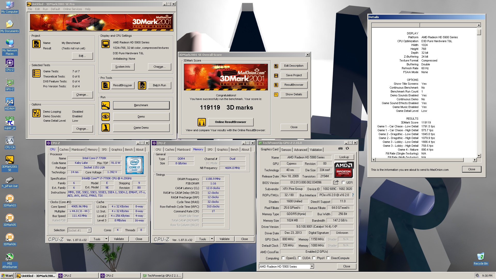Toggle OpenCL checkbox in GPU-Z
Viewport: 496px width, 279px height.
[x=283, y=258]
